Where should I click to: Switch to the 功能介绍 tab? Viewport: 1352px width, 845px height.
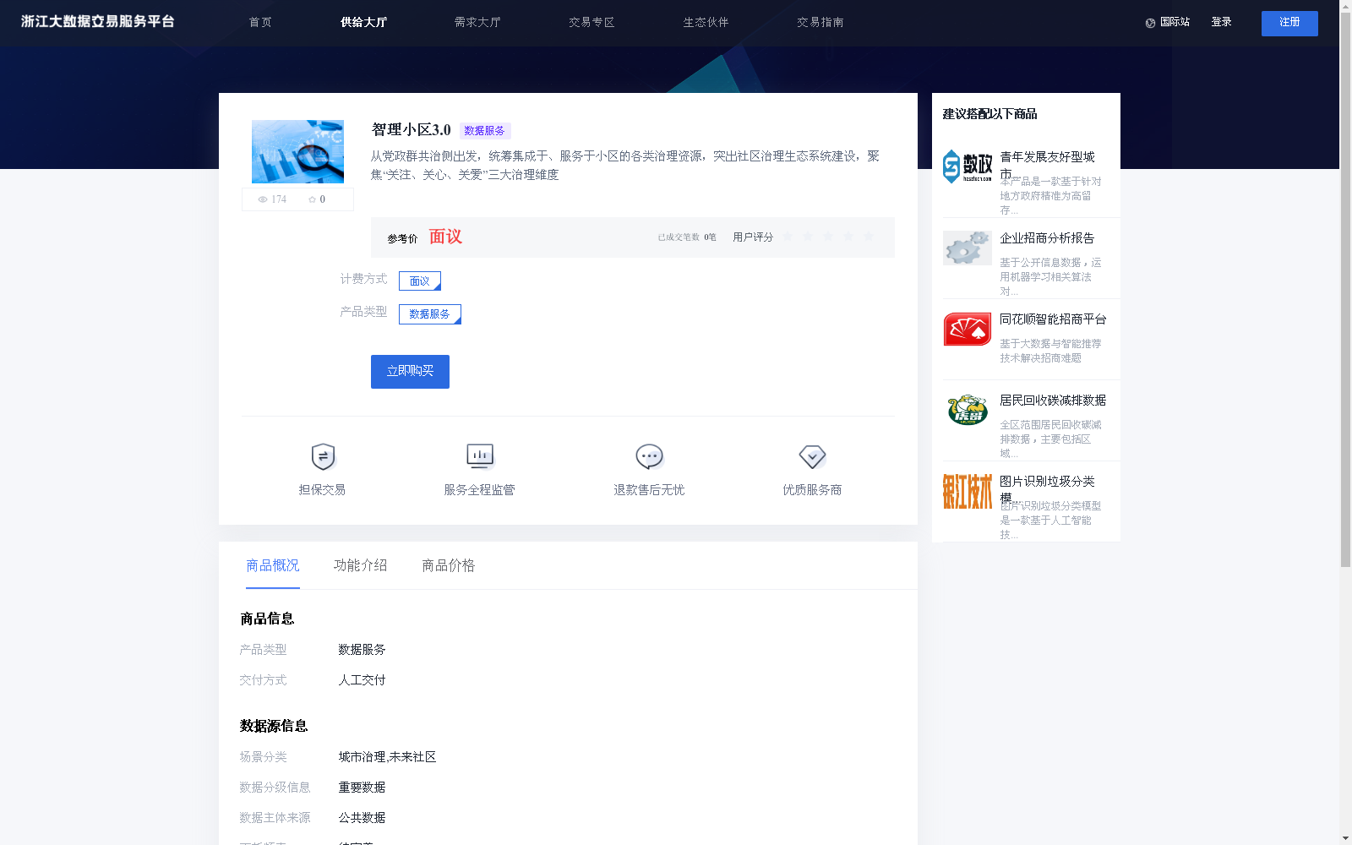point(361,565)
